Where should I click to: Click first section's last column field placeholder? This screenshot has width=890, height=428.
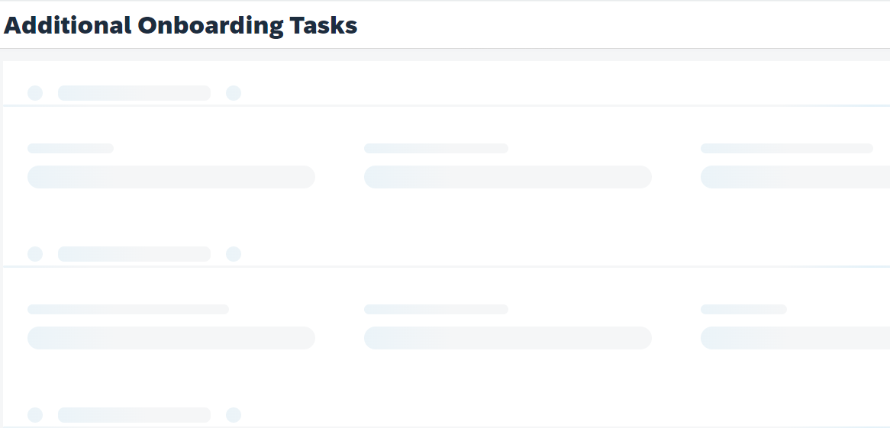coord(795,177)
